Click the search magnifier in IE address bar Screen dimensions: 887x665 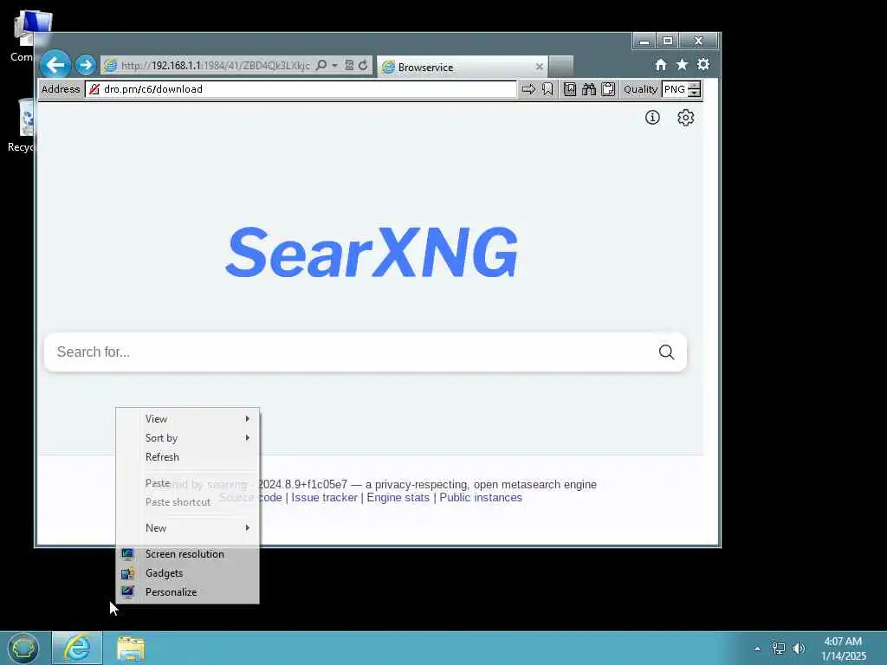(x=321, y=65)
